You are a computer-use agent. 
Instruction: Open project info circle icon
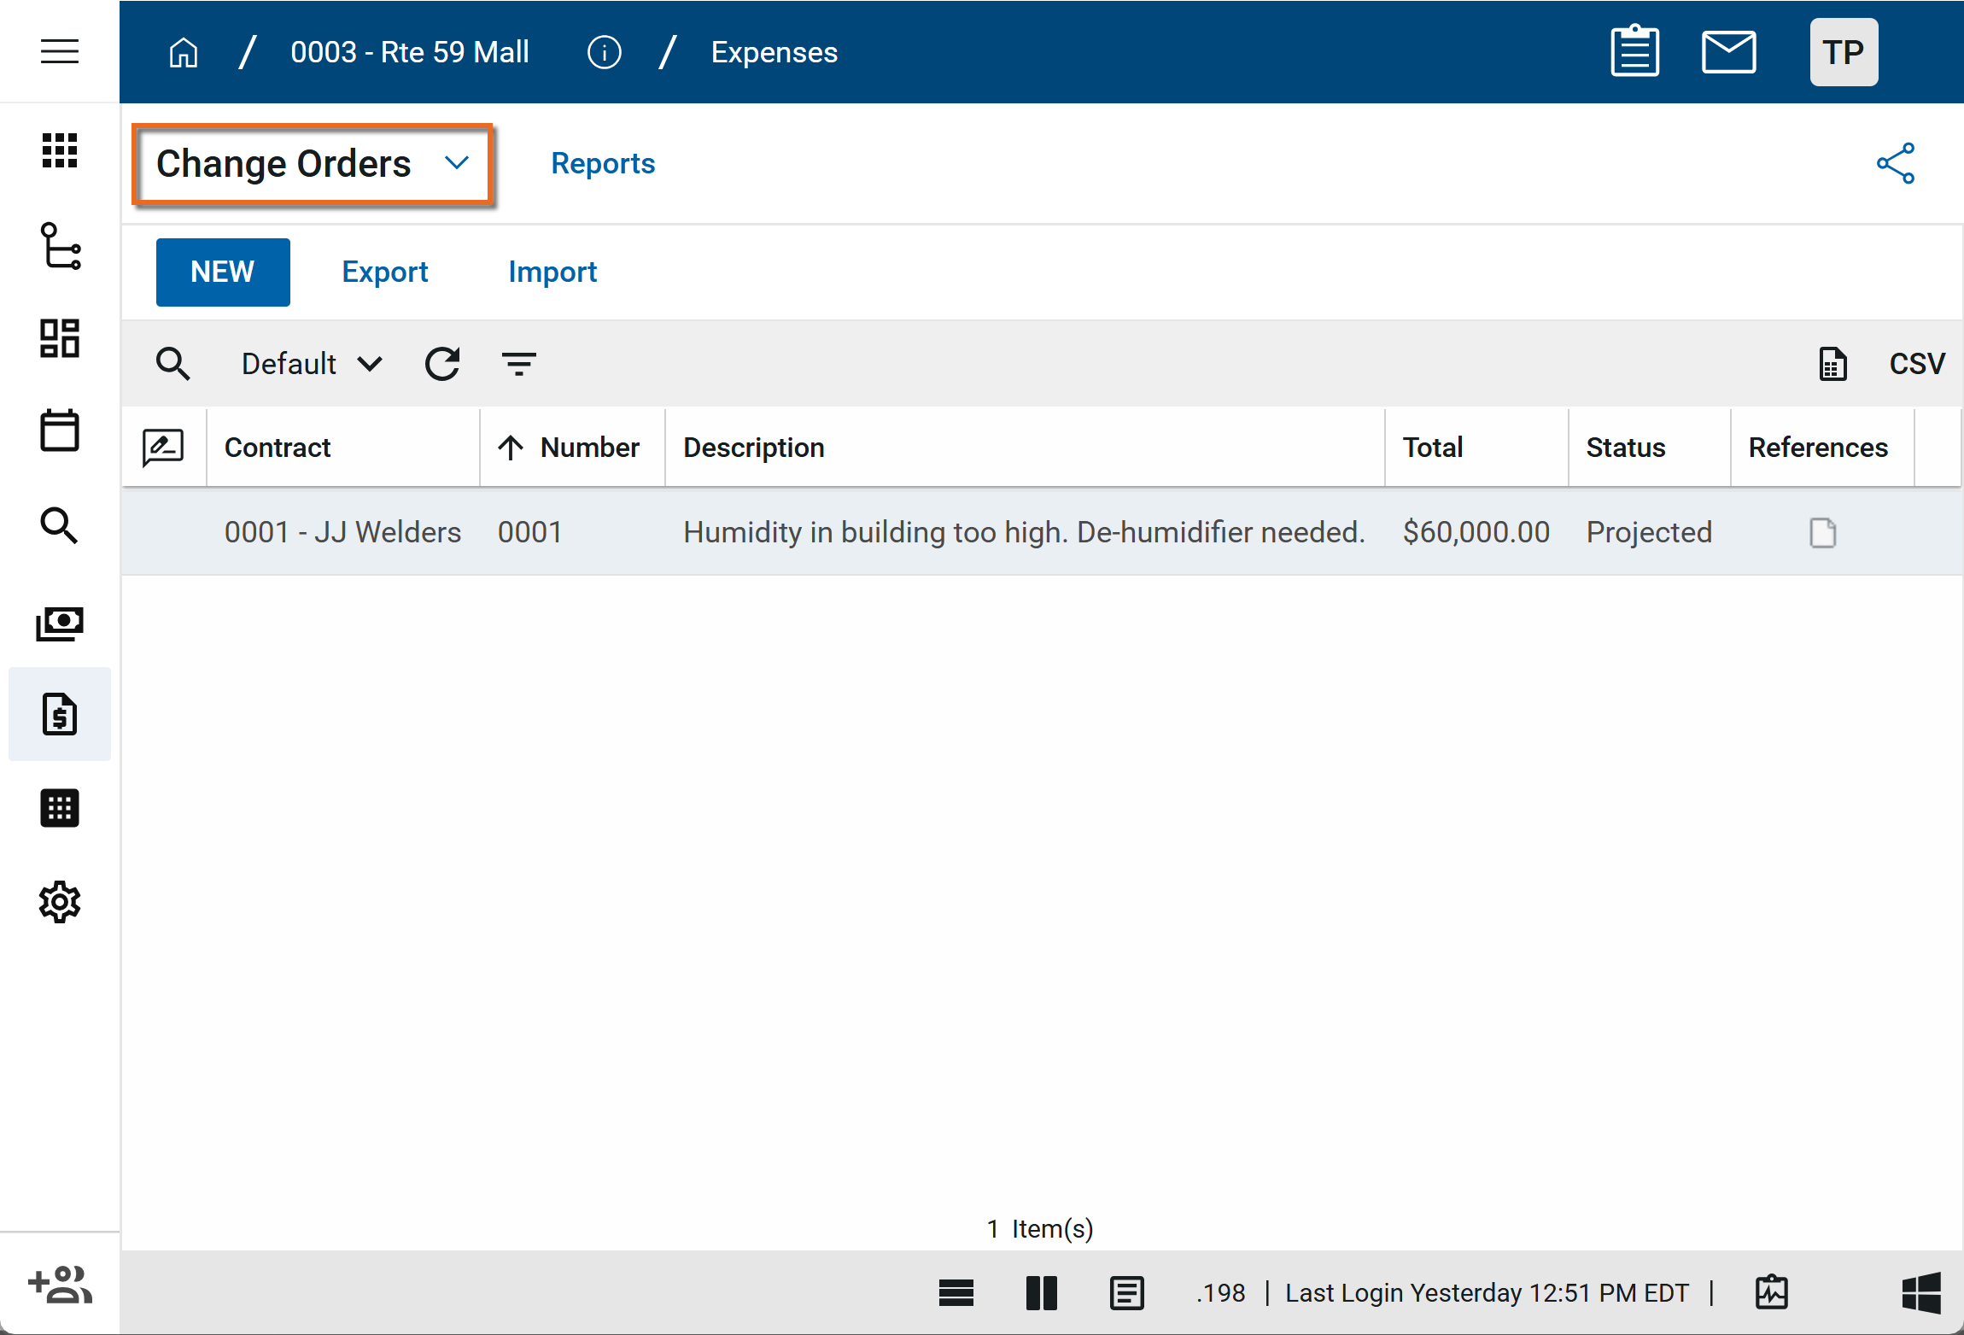pyautogui.click(x=604, y=52)
